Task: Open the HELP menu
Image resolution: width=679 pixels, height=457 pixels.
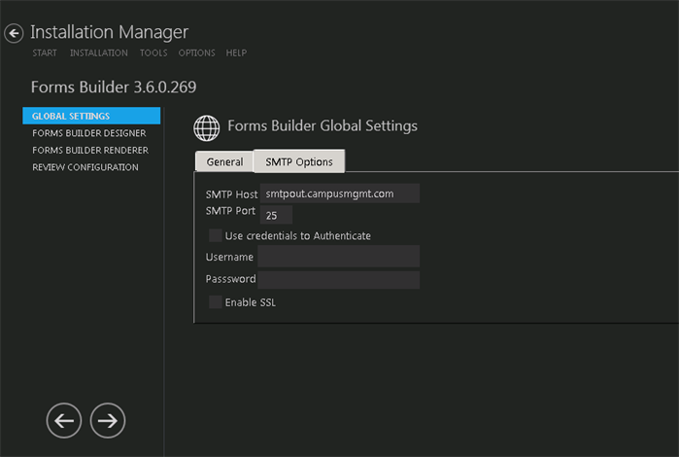Action: (236, 53)
